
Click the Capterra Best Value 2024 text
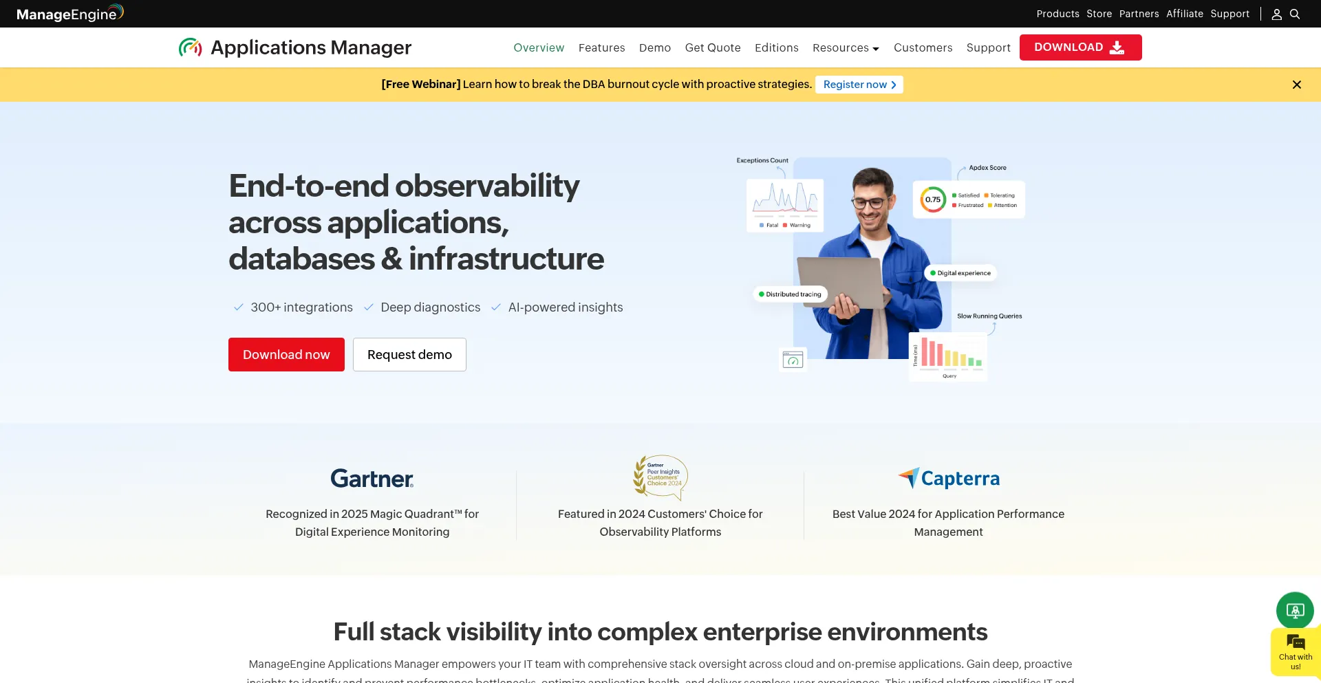coord(948,523)
